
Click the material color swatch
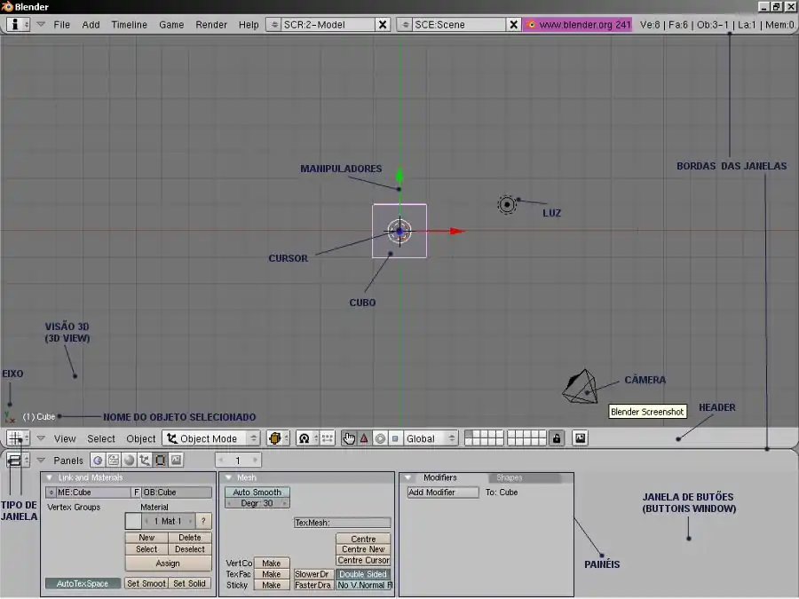point(133,522)
